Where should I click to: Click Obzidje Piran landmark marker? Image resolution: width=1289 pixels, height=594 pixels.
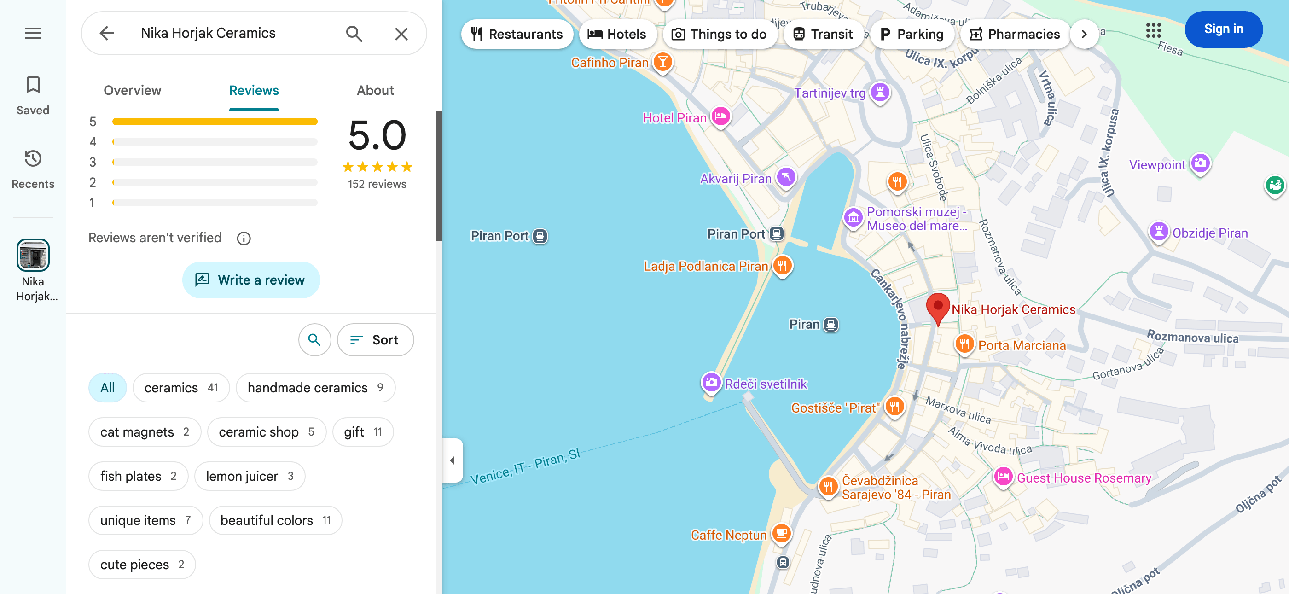pos(1158,232)
